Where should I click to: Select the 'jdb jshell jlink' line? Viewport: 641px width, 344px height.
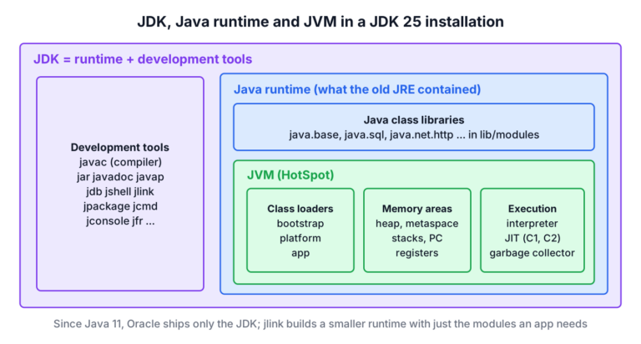[x=120, y=191]
